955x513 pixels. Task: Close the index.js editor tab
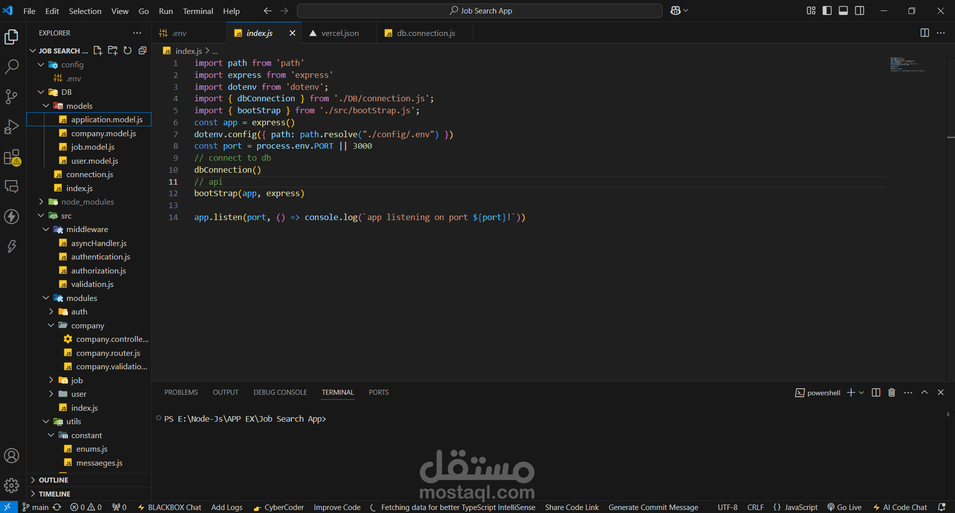click(293, 33)
